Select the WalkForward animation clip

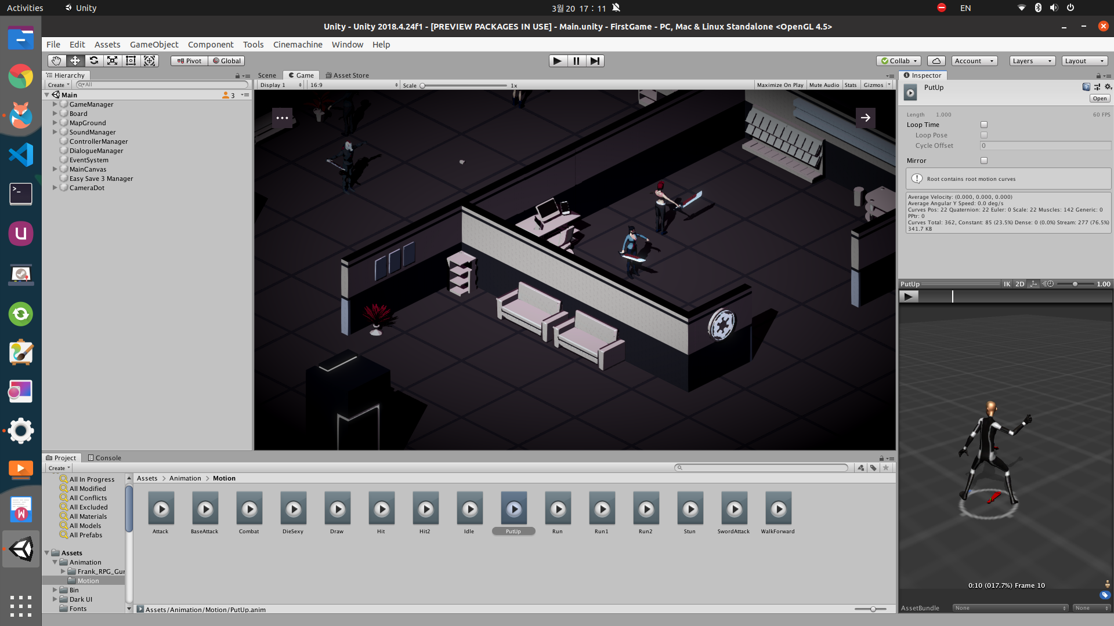pyautogui.click(x=778, y=513)
